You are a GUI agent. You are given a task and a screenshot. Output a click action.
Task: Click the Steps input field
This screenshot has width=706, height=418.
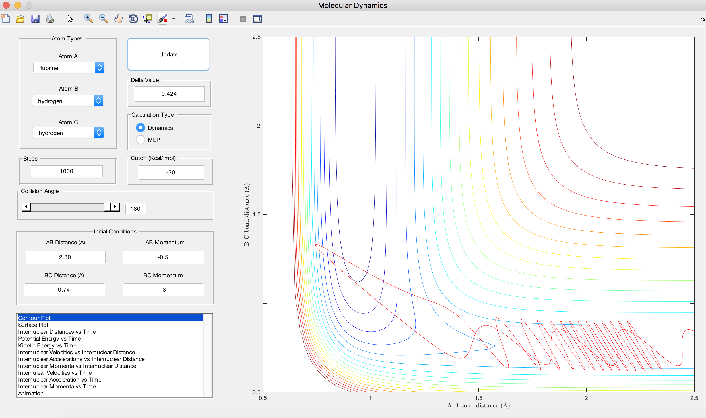click(x=67, y=171)
